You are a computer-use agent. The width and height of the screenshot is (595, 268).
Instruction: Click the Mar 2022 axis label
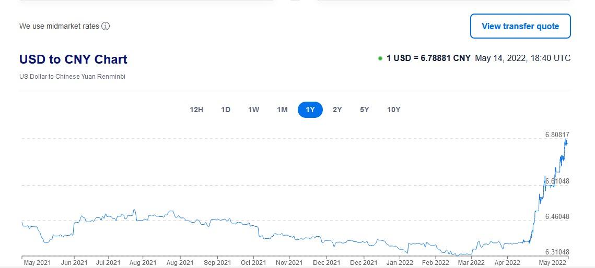click(x=472, y=262)
